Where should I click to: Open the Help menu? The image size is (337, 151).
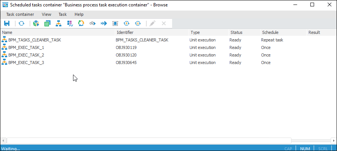[x=79, y=14]
